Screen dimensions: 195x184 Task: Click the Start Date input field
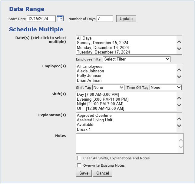pos(41,19)
